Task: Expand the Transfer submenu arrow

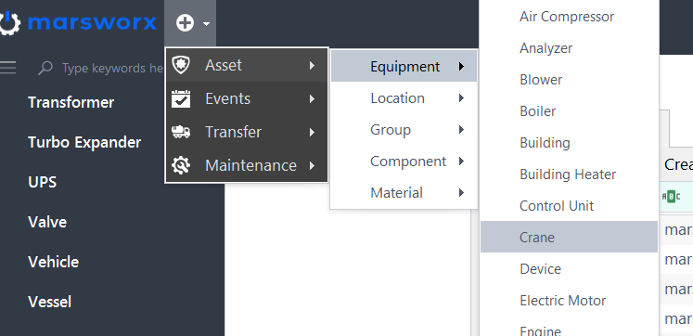Action: click(312, 132)
